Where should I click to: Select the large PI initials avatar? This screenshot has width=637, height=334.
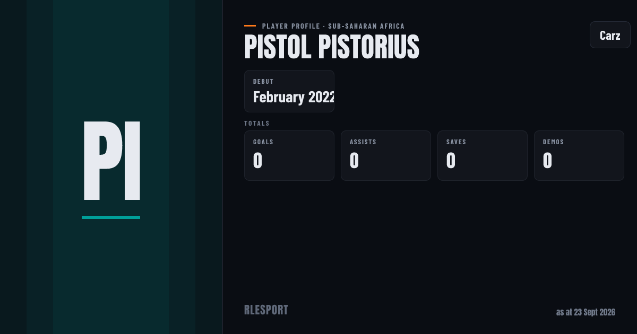[111, 161]
